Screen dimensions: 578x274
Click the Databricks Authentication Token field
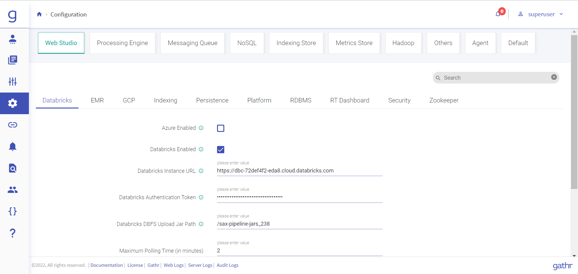[x=299, y=197]
